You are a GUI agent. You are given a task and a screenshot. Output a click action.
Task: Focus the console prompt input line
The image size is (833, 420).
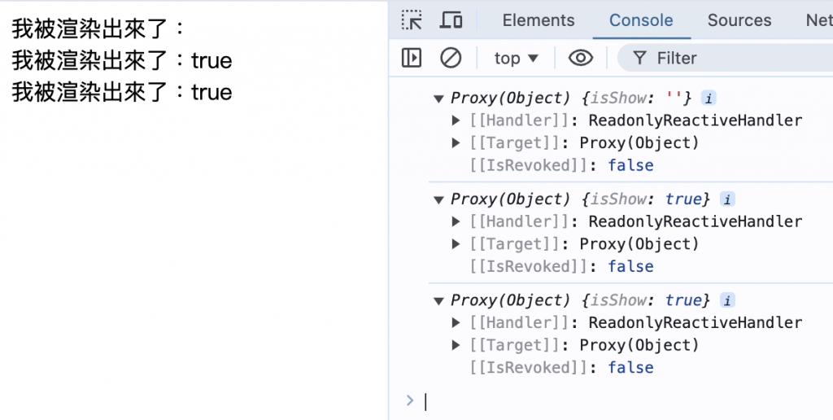618,400
